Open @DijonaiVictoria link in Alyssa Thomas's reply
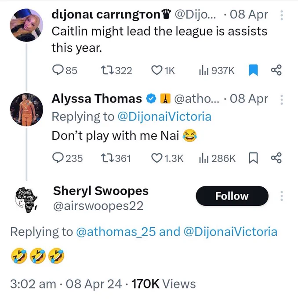Screen dimensions: 298x299 pos(164,117)
